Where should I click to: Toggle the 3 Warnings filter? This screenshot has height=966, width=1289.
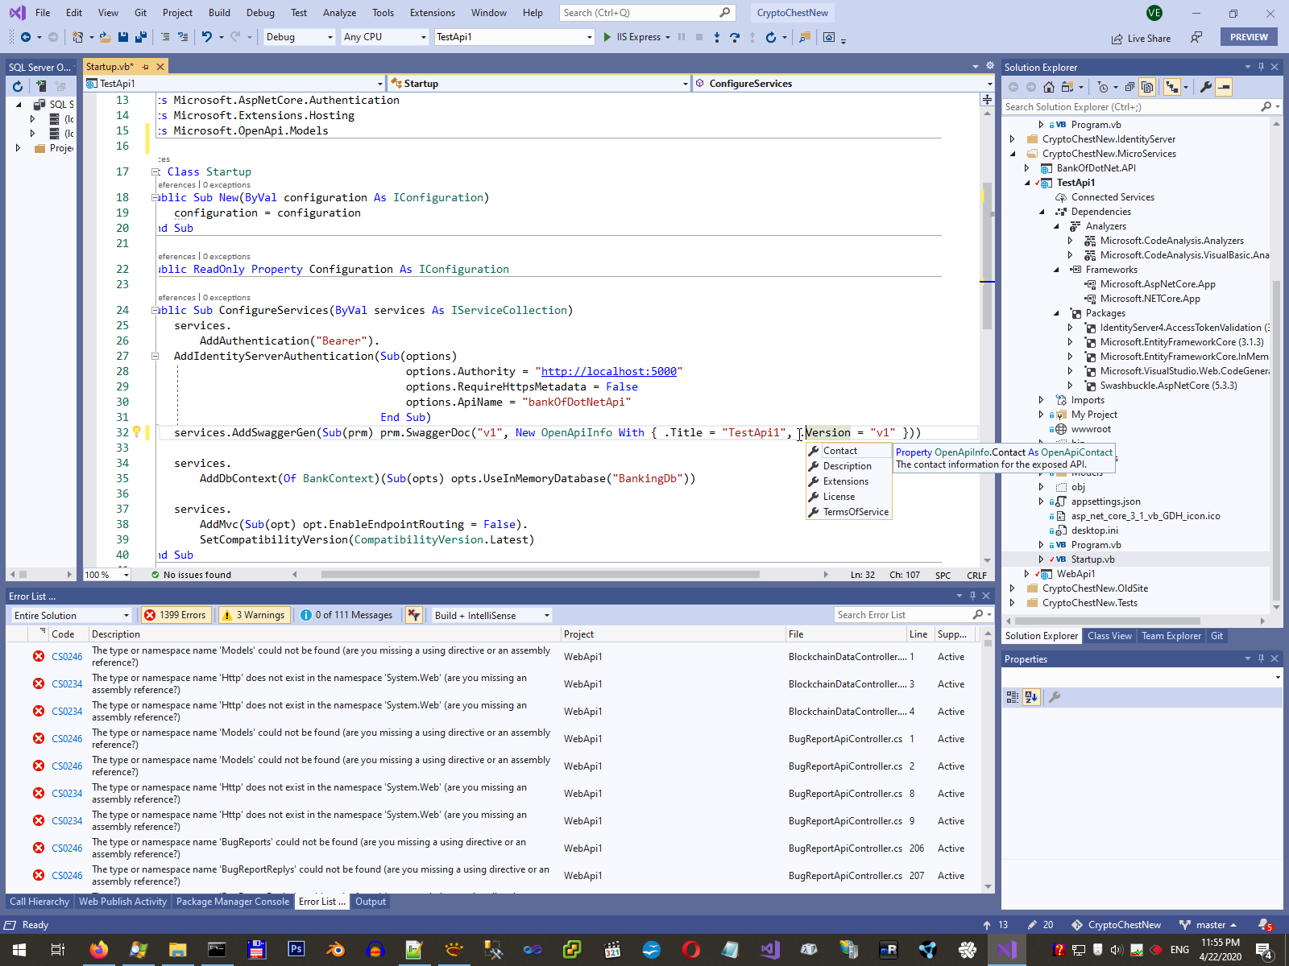254,615
